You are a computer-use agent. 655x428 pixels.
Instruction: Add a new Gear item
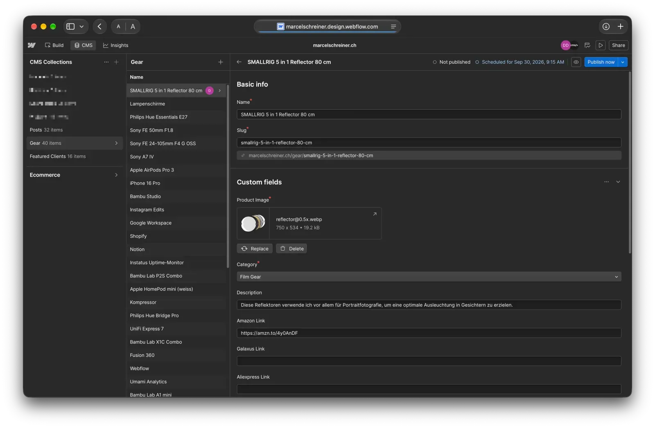tap(221, 62)
